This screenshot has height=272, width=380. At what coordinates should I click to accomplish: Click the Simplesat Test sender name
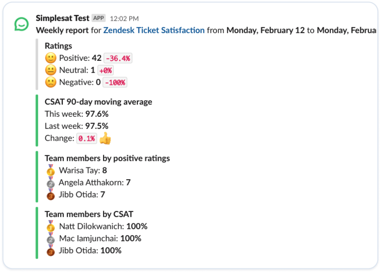point(62,18)
